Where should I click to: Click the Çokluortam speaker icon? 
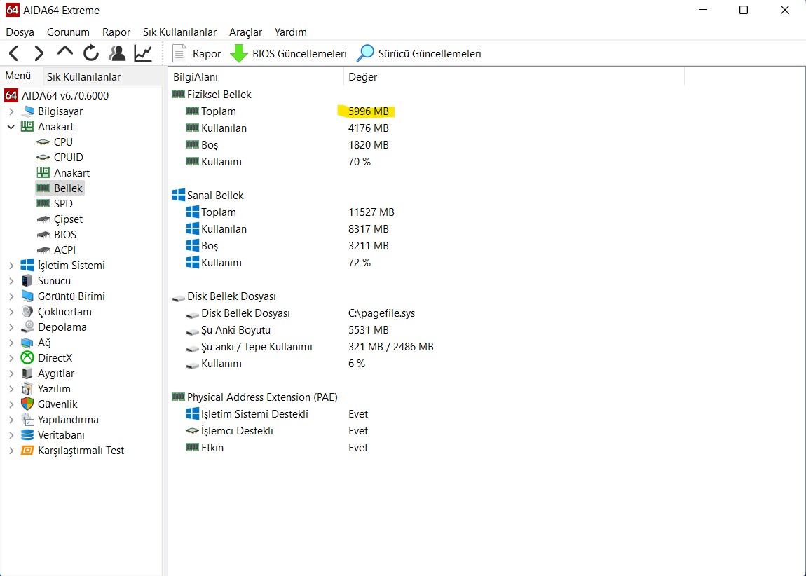[x=27, y=311]
